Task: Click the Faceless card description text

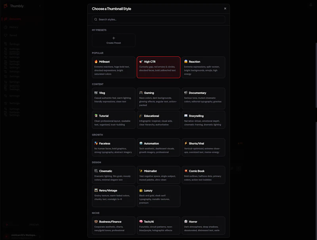Action: [x=113, y=151]
